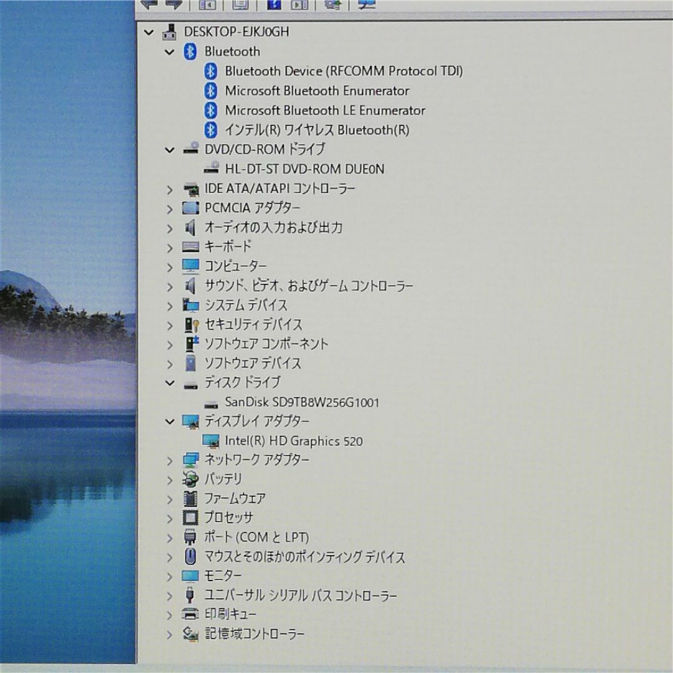The image size is (673, 673).
Task: Click the ディスク ドライブ icon
Action: click(191, 385)
